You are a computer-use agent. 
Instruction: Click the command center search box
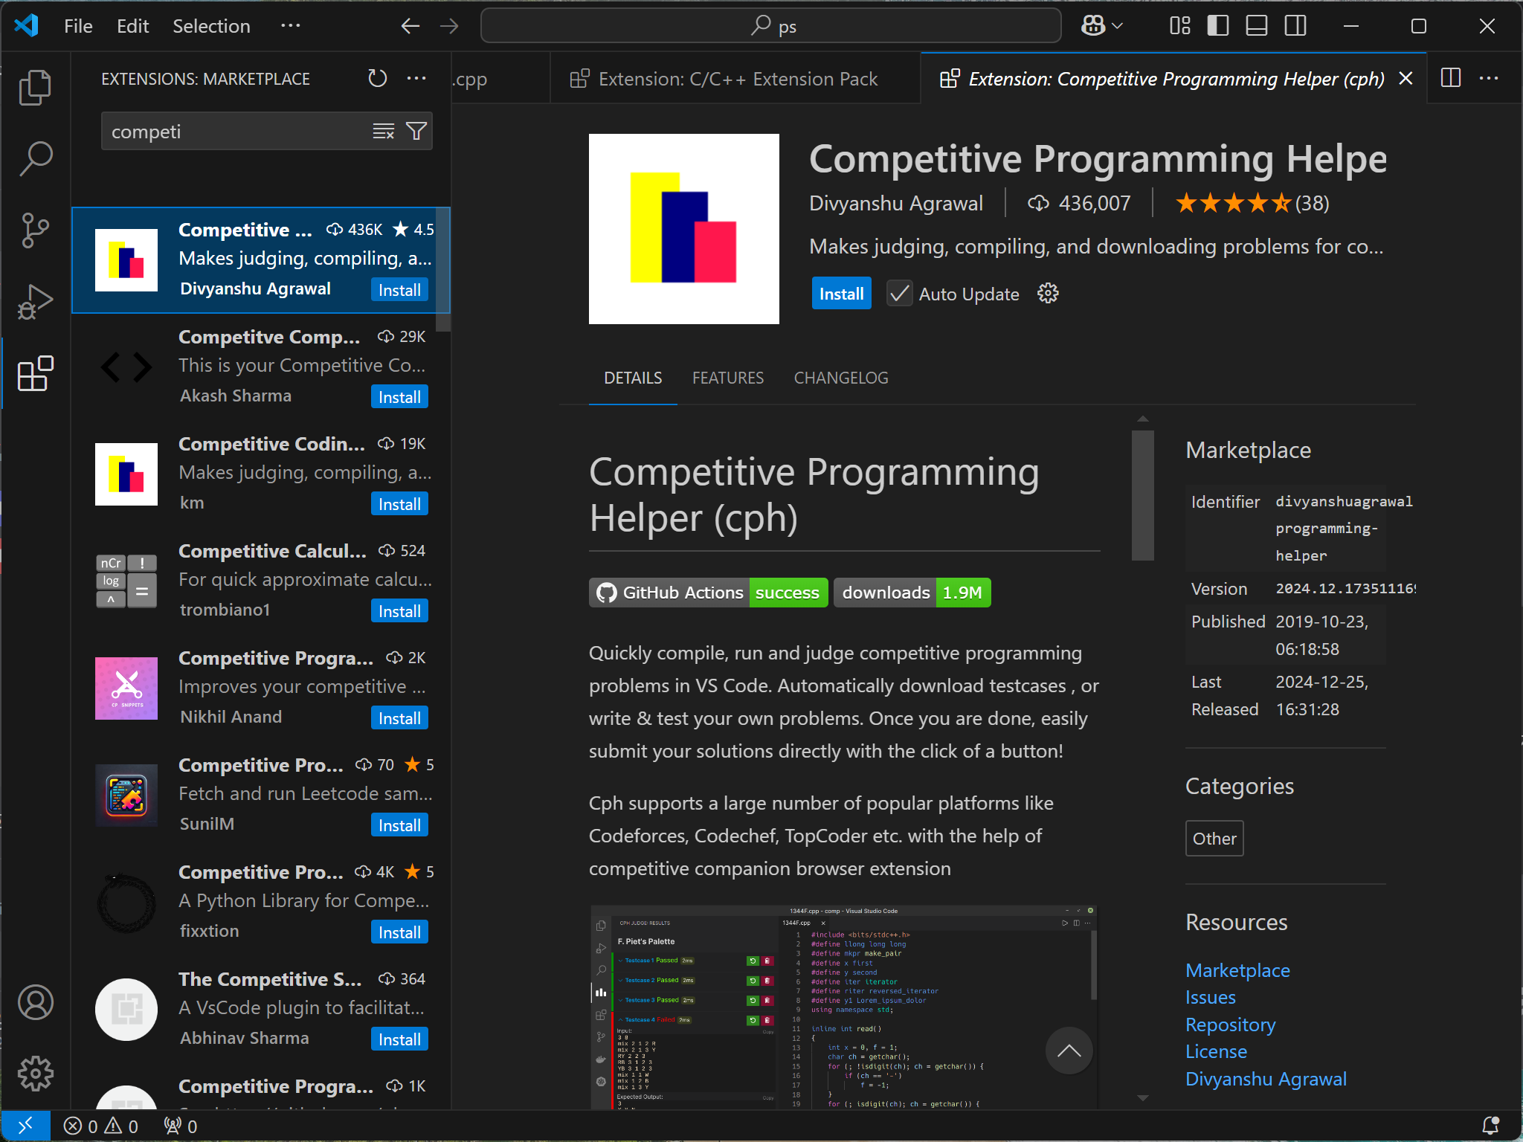coord(771,27)
